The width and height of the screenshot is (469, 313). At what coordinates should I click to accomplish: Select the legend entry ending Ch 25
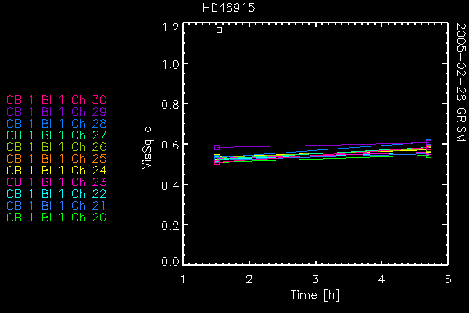coord(56,158)
